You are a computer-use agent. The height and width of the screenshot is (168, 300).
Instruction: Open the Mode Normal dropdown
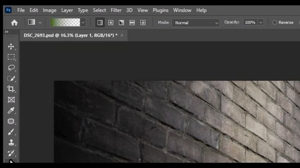pos(196,23)
